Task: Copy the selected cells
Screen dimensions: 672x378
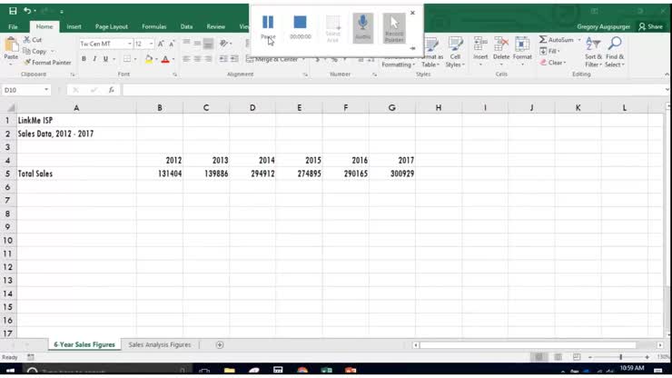Action: 35,51
